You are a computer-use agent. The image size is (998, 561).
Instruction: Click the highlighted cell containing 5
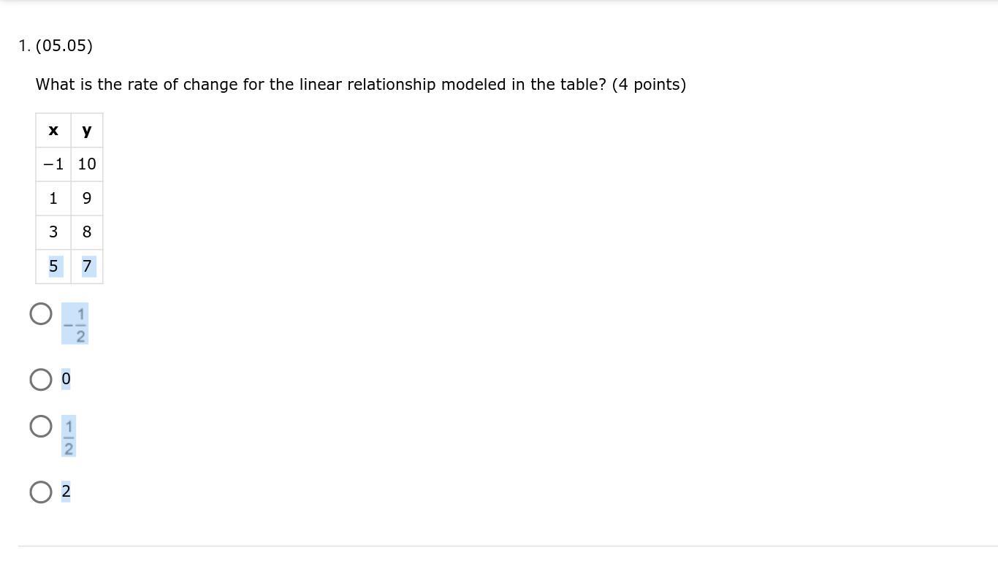(53, 267)
